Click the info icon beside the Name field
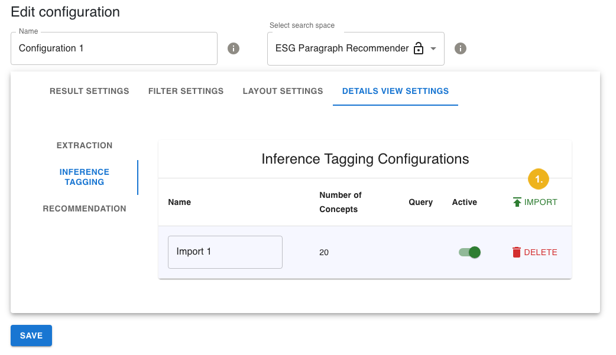The height and width of the screenshot is (355, 616). point(234,48)
